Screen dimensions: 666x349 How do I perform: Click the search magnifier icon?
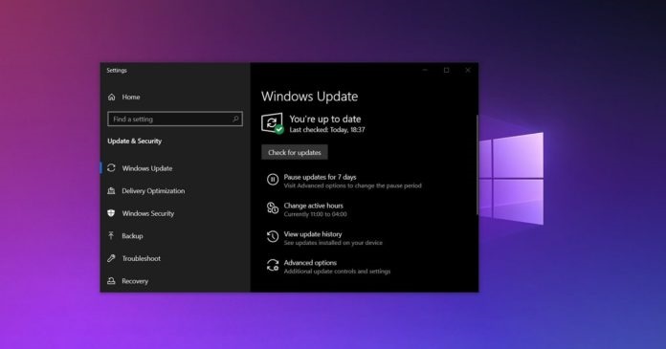tap(235, 120)
